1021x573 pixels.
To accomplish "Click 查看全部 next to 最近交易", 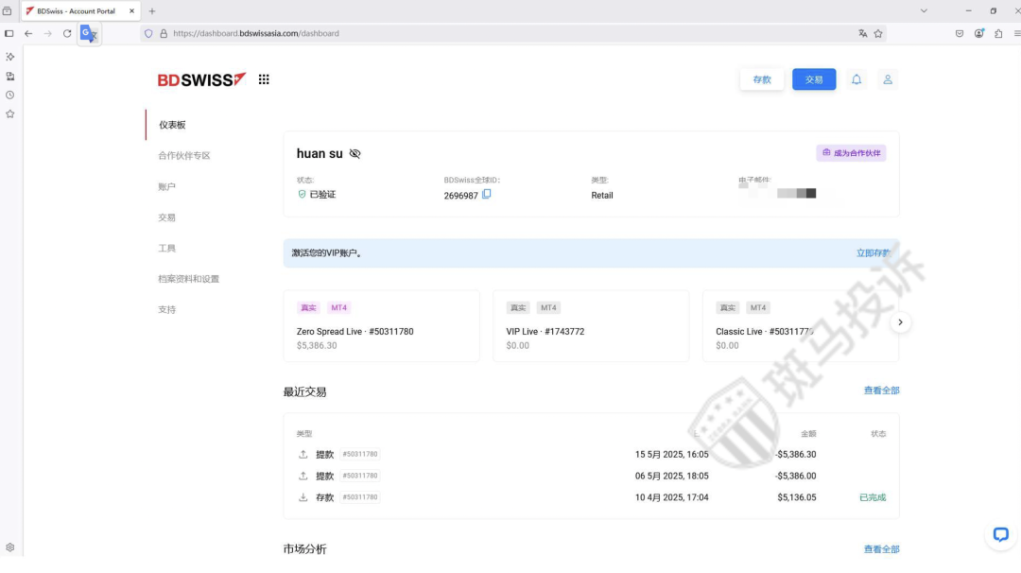I will point(881,390).
